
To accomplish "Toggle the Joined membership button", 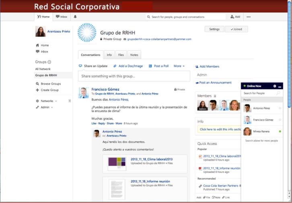I will click(x=236, y=29).
